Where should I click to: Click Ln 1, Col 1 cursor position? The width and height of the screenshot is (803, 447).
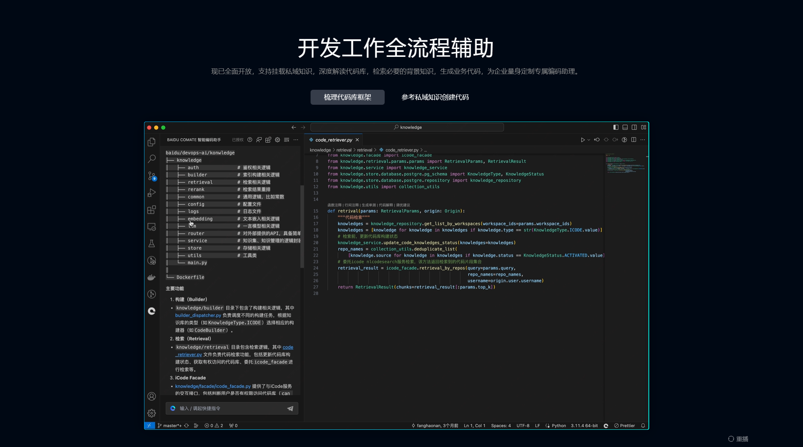point(474,426)
